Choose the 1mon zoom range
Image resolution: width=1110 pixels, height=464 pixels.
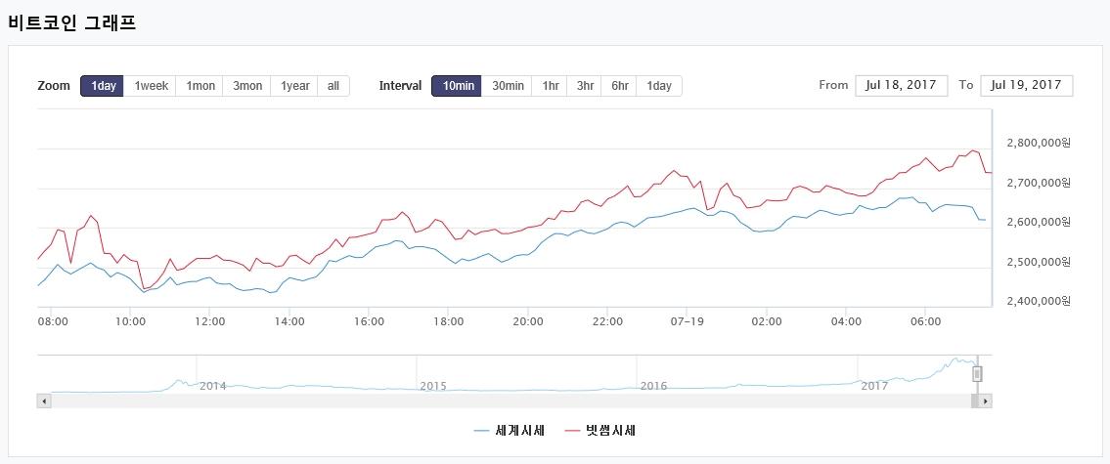point(200,86)
